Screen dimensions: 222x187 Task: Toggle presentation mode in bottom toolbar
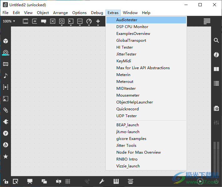click(x=30, y=181)
